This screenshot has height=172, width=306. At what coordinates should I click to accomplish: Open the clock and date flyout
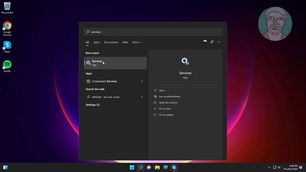pyautogui.click(x=291, y=167)
